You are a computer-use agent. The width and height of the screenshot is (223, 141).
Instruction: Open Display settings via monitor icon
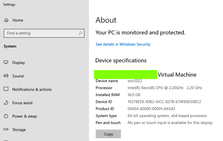pos(6,63)
